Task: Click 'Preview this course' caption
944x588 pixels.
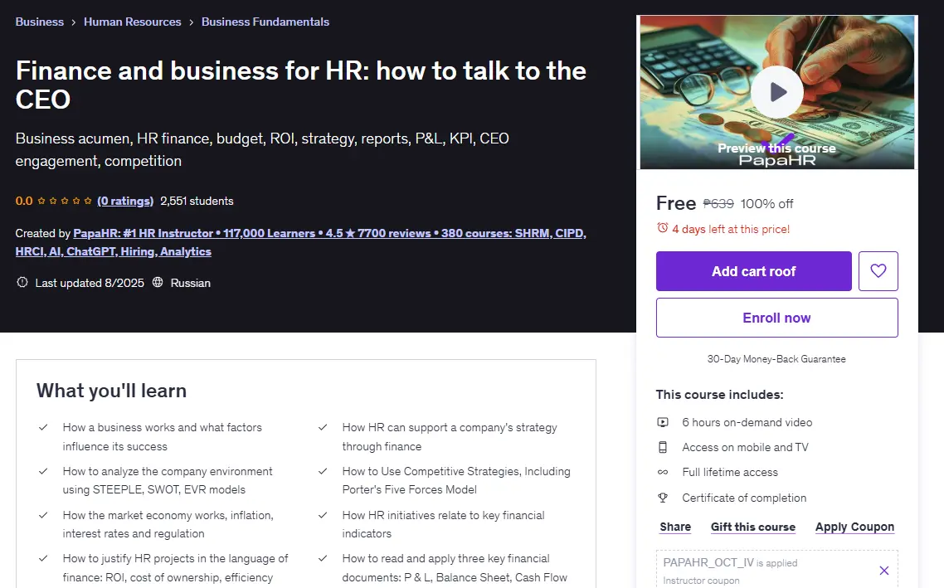Action: (x=776, y=148)
